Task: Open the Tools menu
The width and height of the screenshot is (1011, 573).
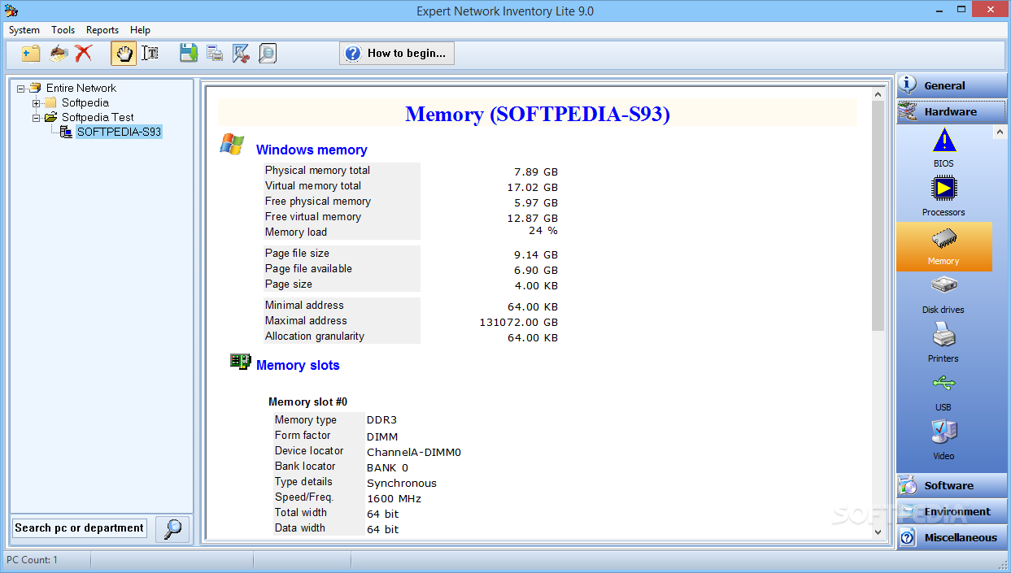Action: click(63, 30)
